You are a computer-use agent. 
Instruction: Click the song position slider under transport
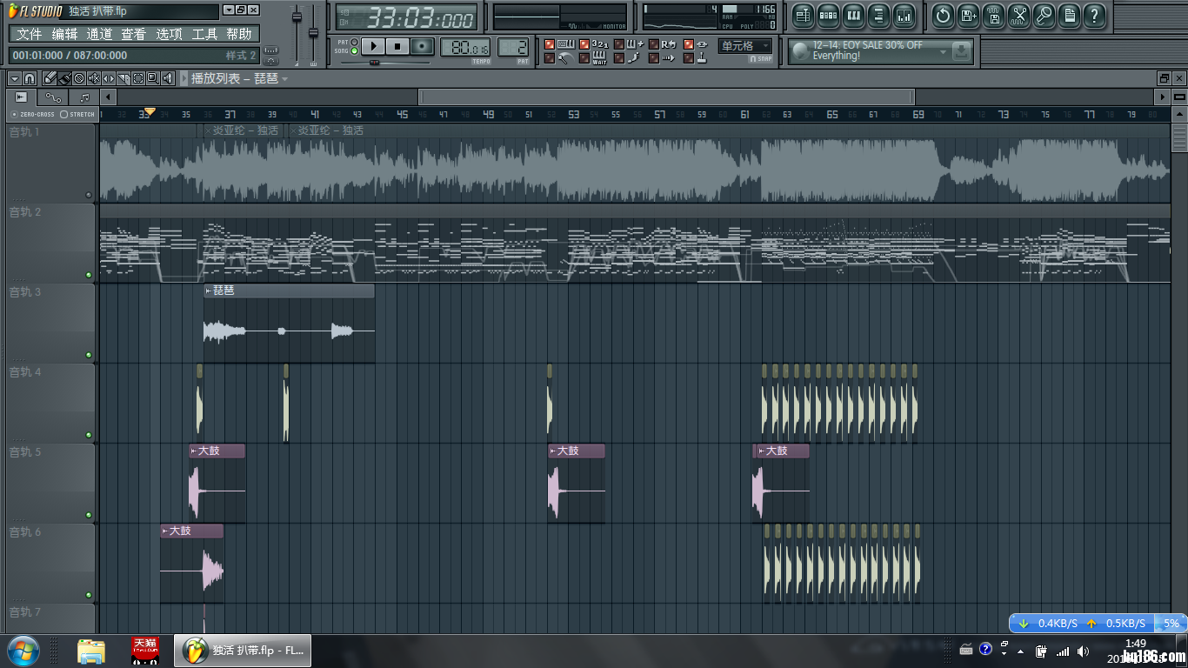pyautogui.click(x=374, y=63)
